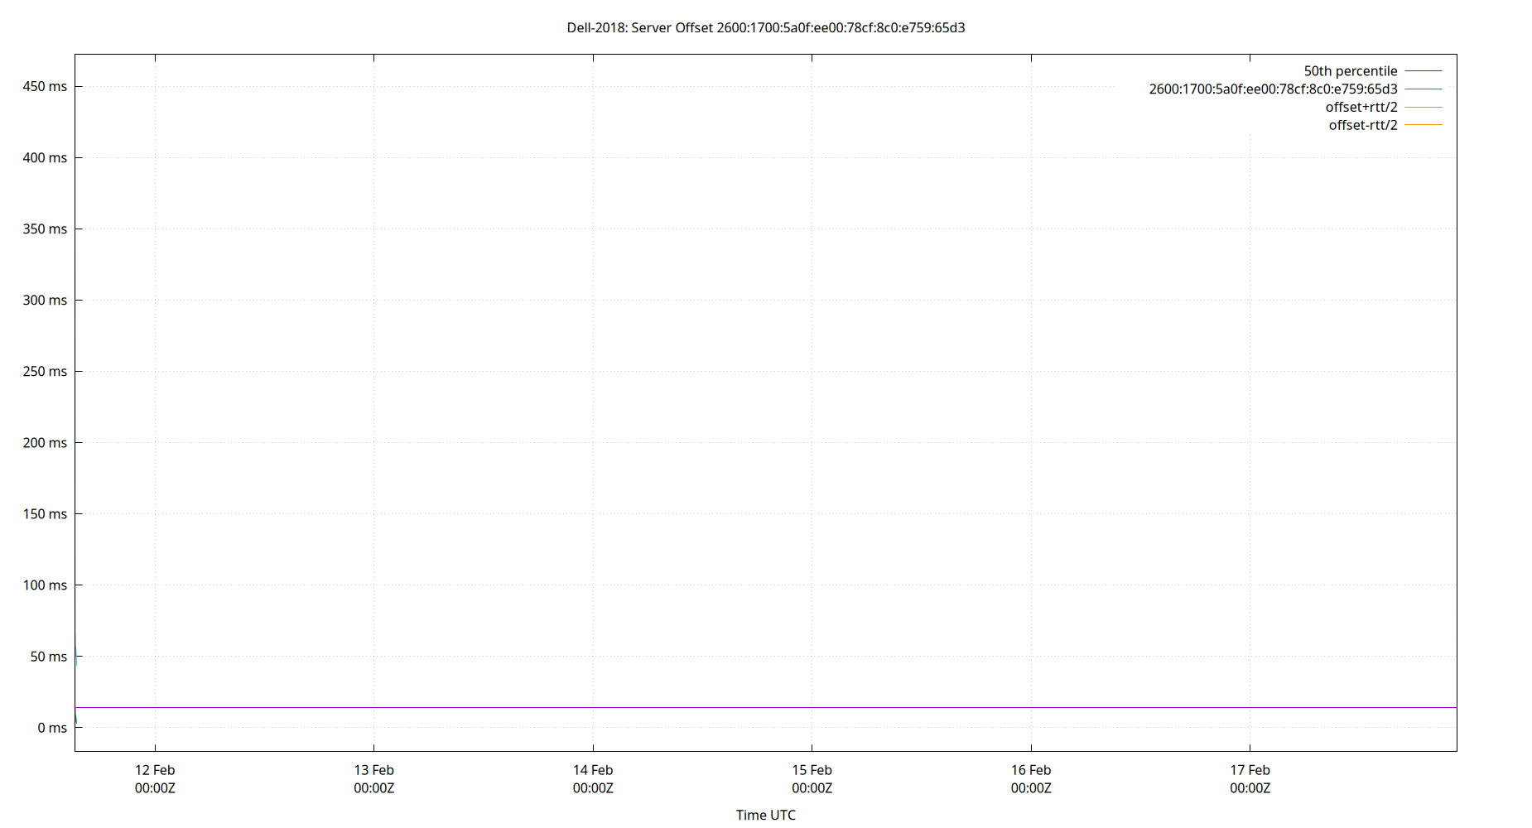This screenshot has height=828, width=1532.
Task: Select the chart title "Dell-2018: Server Offset"
Action: (764, 27)
